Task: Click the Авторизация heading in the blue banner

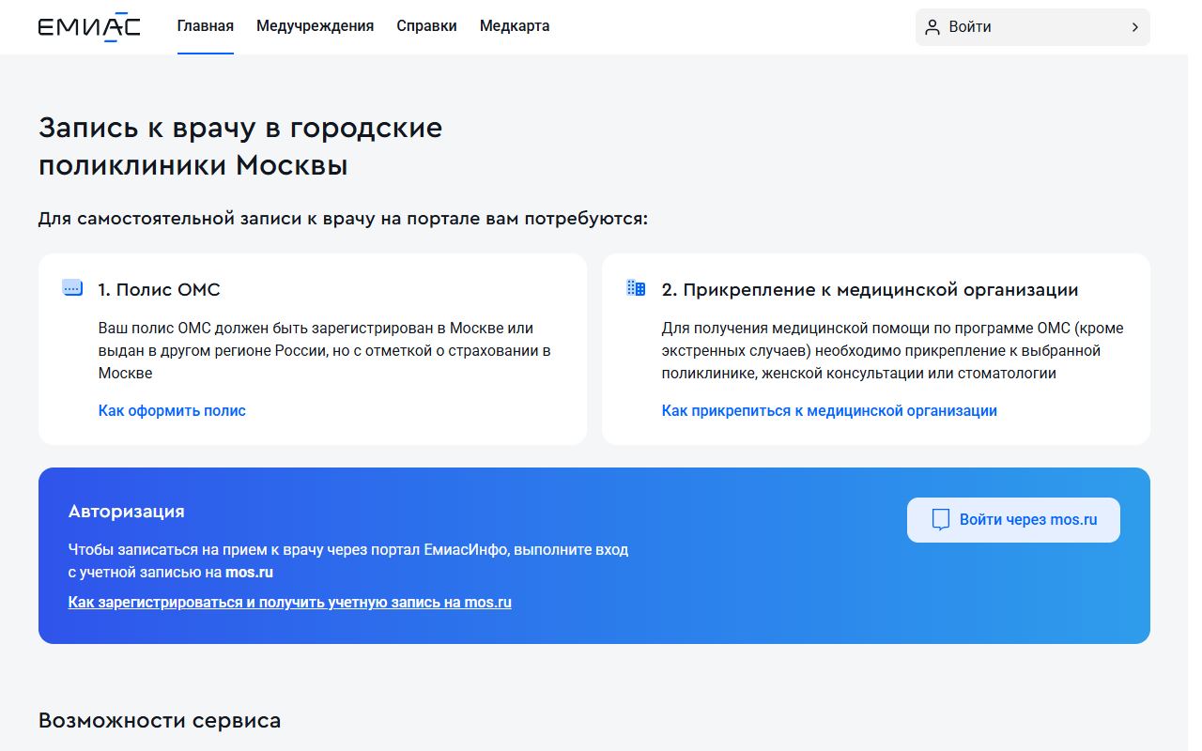Action: [127, 512]
